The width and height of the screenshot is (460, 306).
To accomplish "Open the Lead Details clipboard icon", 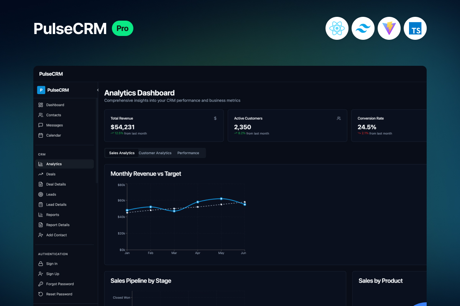I will point(41,205).
